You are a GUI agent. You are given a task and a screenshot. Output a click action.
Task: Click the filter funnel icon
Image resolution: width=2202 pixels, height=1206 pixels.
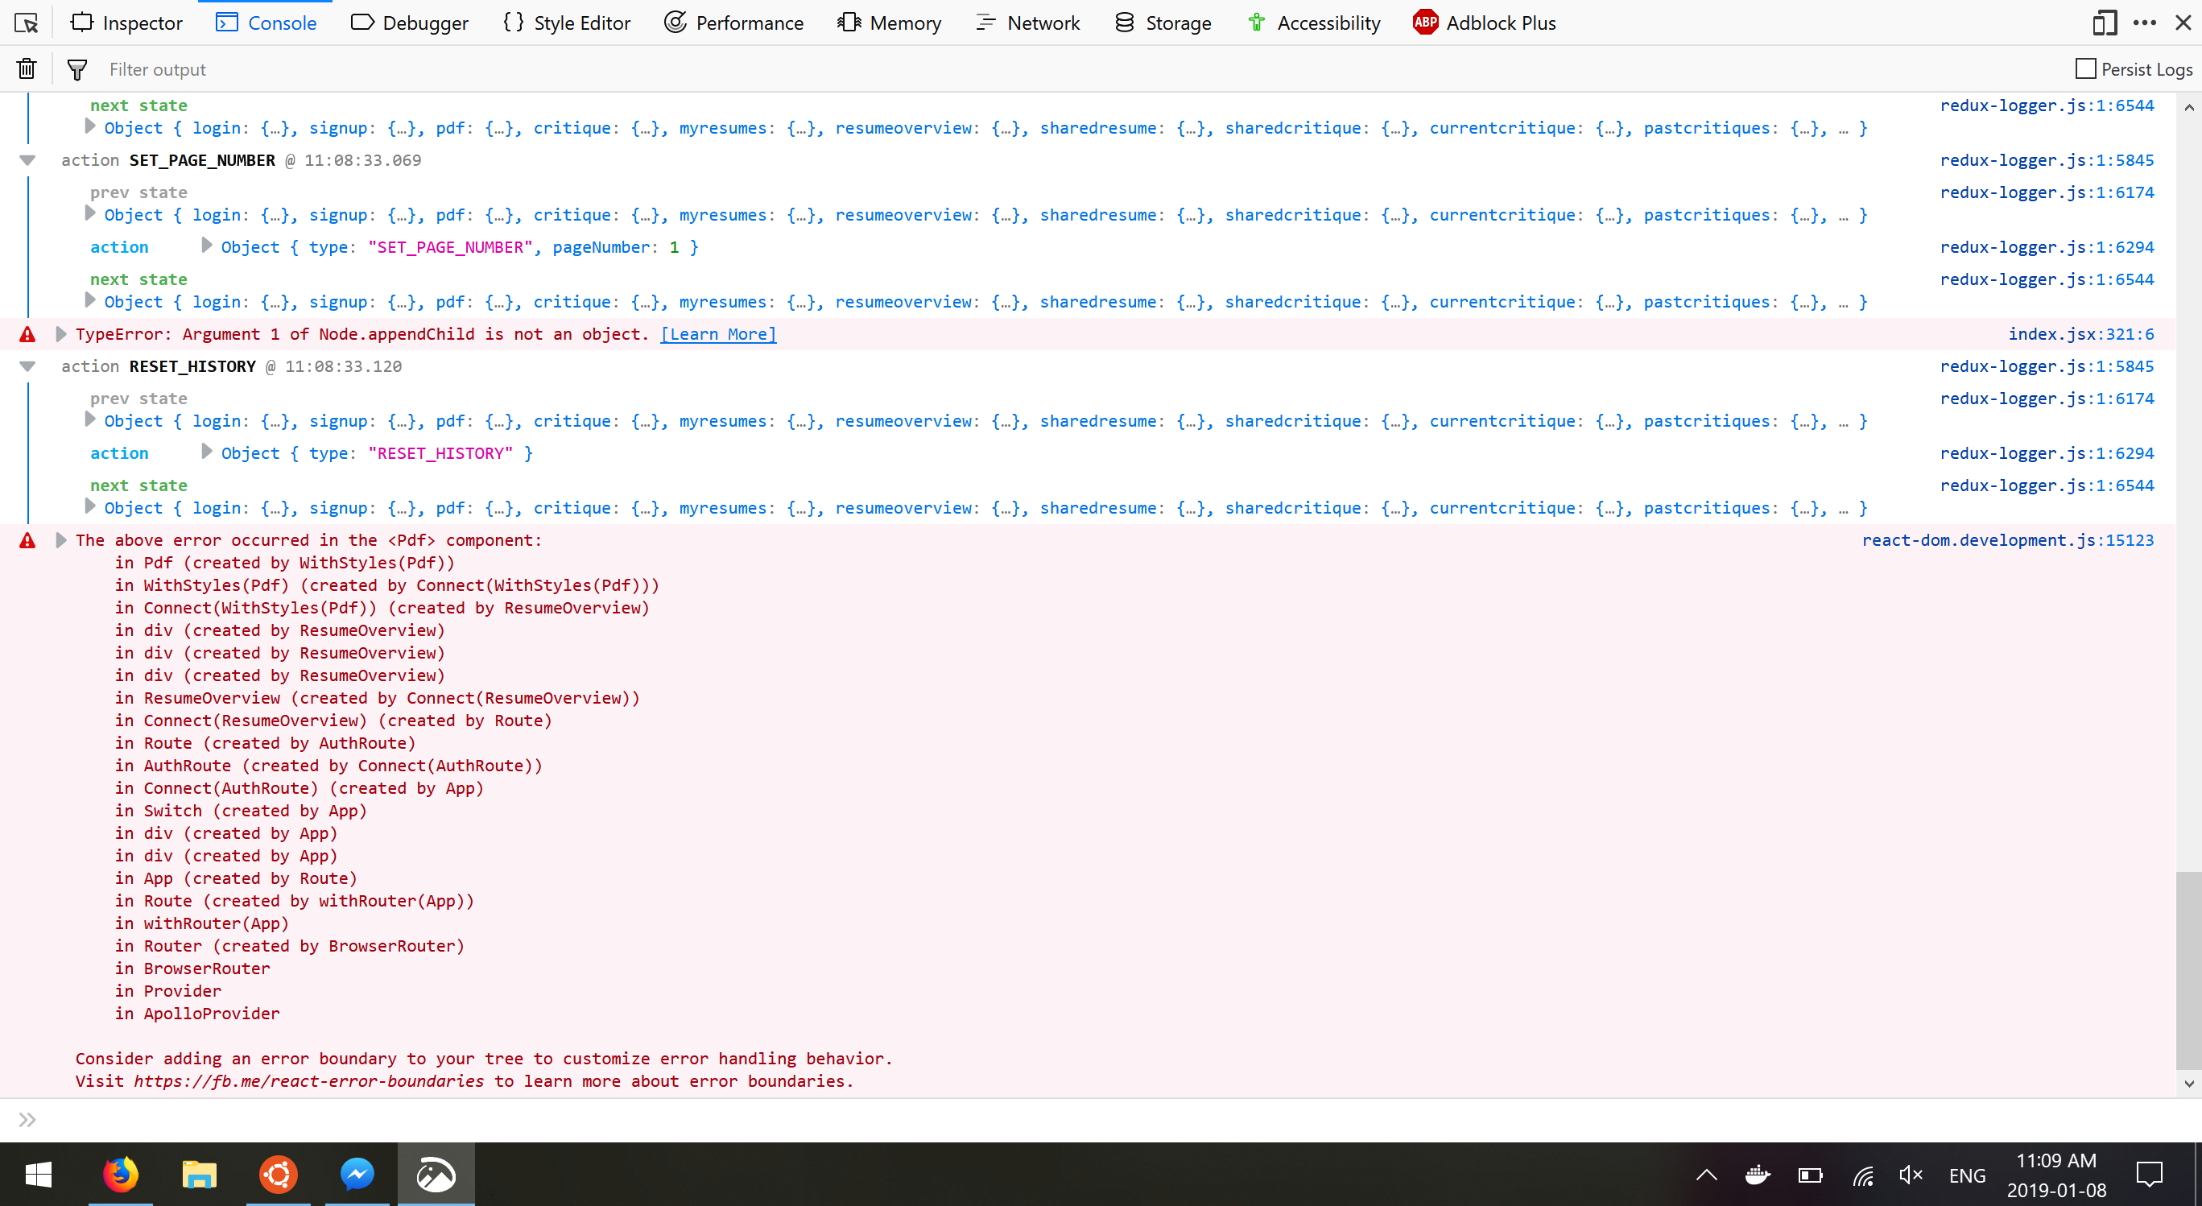pyautogui.click(x=77, y=69)
